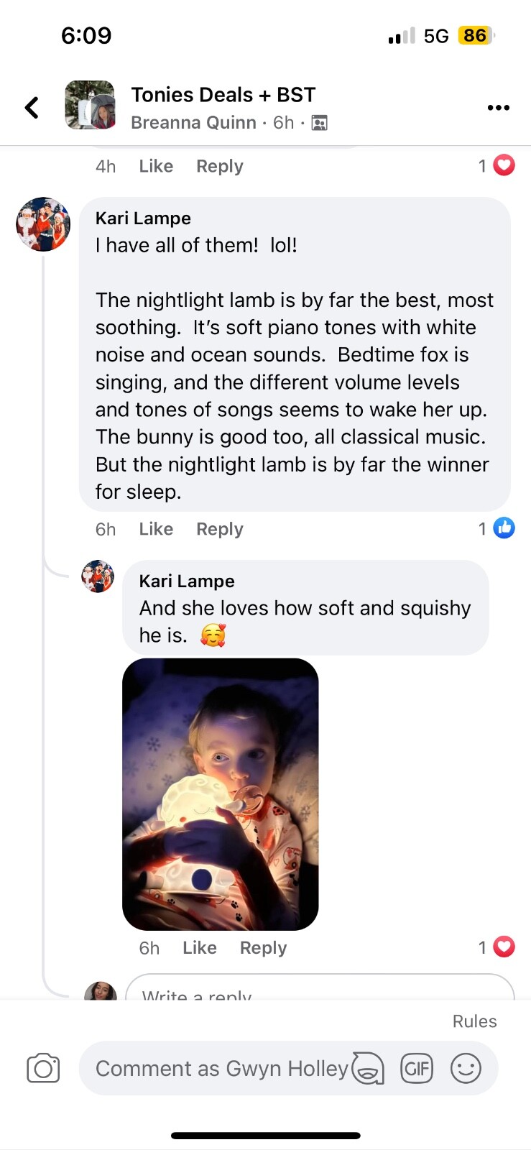Like the soft and squishy photo reply

(x=200, y=948)
